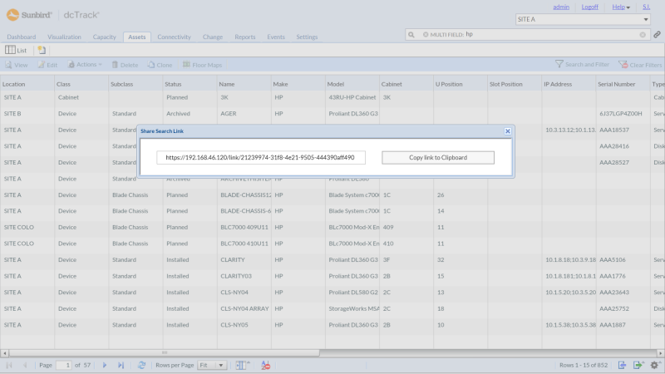Image resolution: width=665 pixels, height=374 pixels.
Task: Sort by the Name column header
Action: (x=244, y=84)
